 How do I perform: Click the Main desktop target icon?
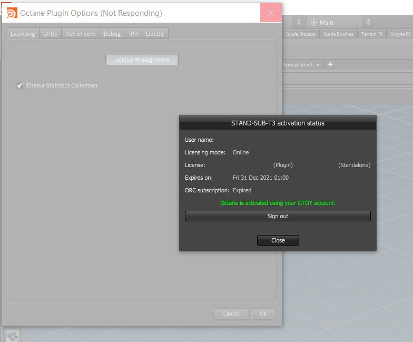(313, 22)
